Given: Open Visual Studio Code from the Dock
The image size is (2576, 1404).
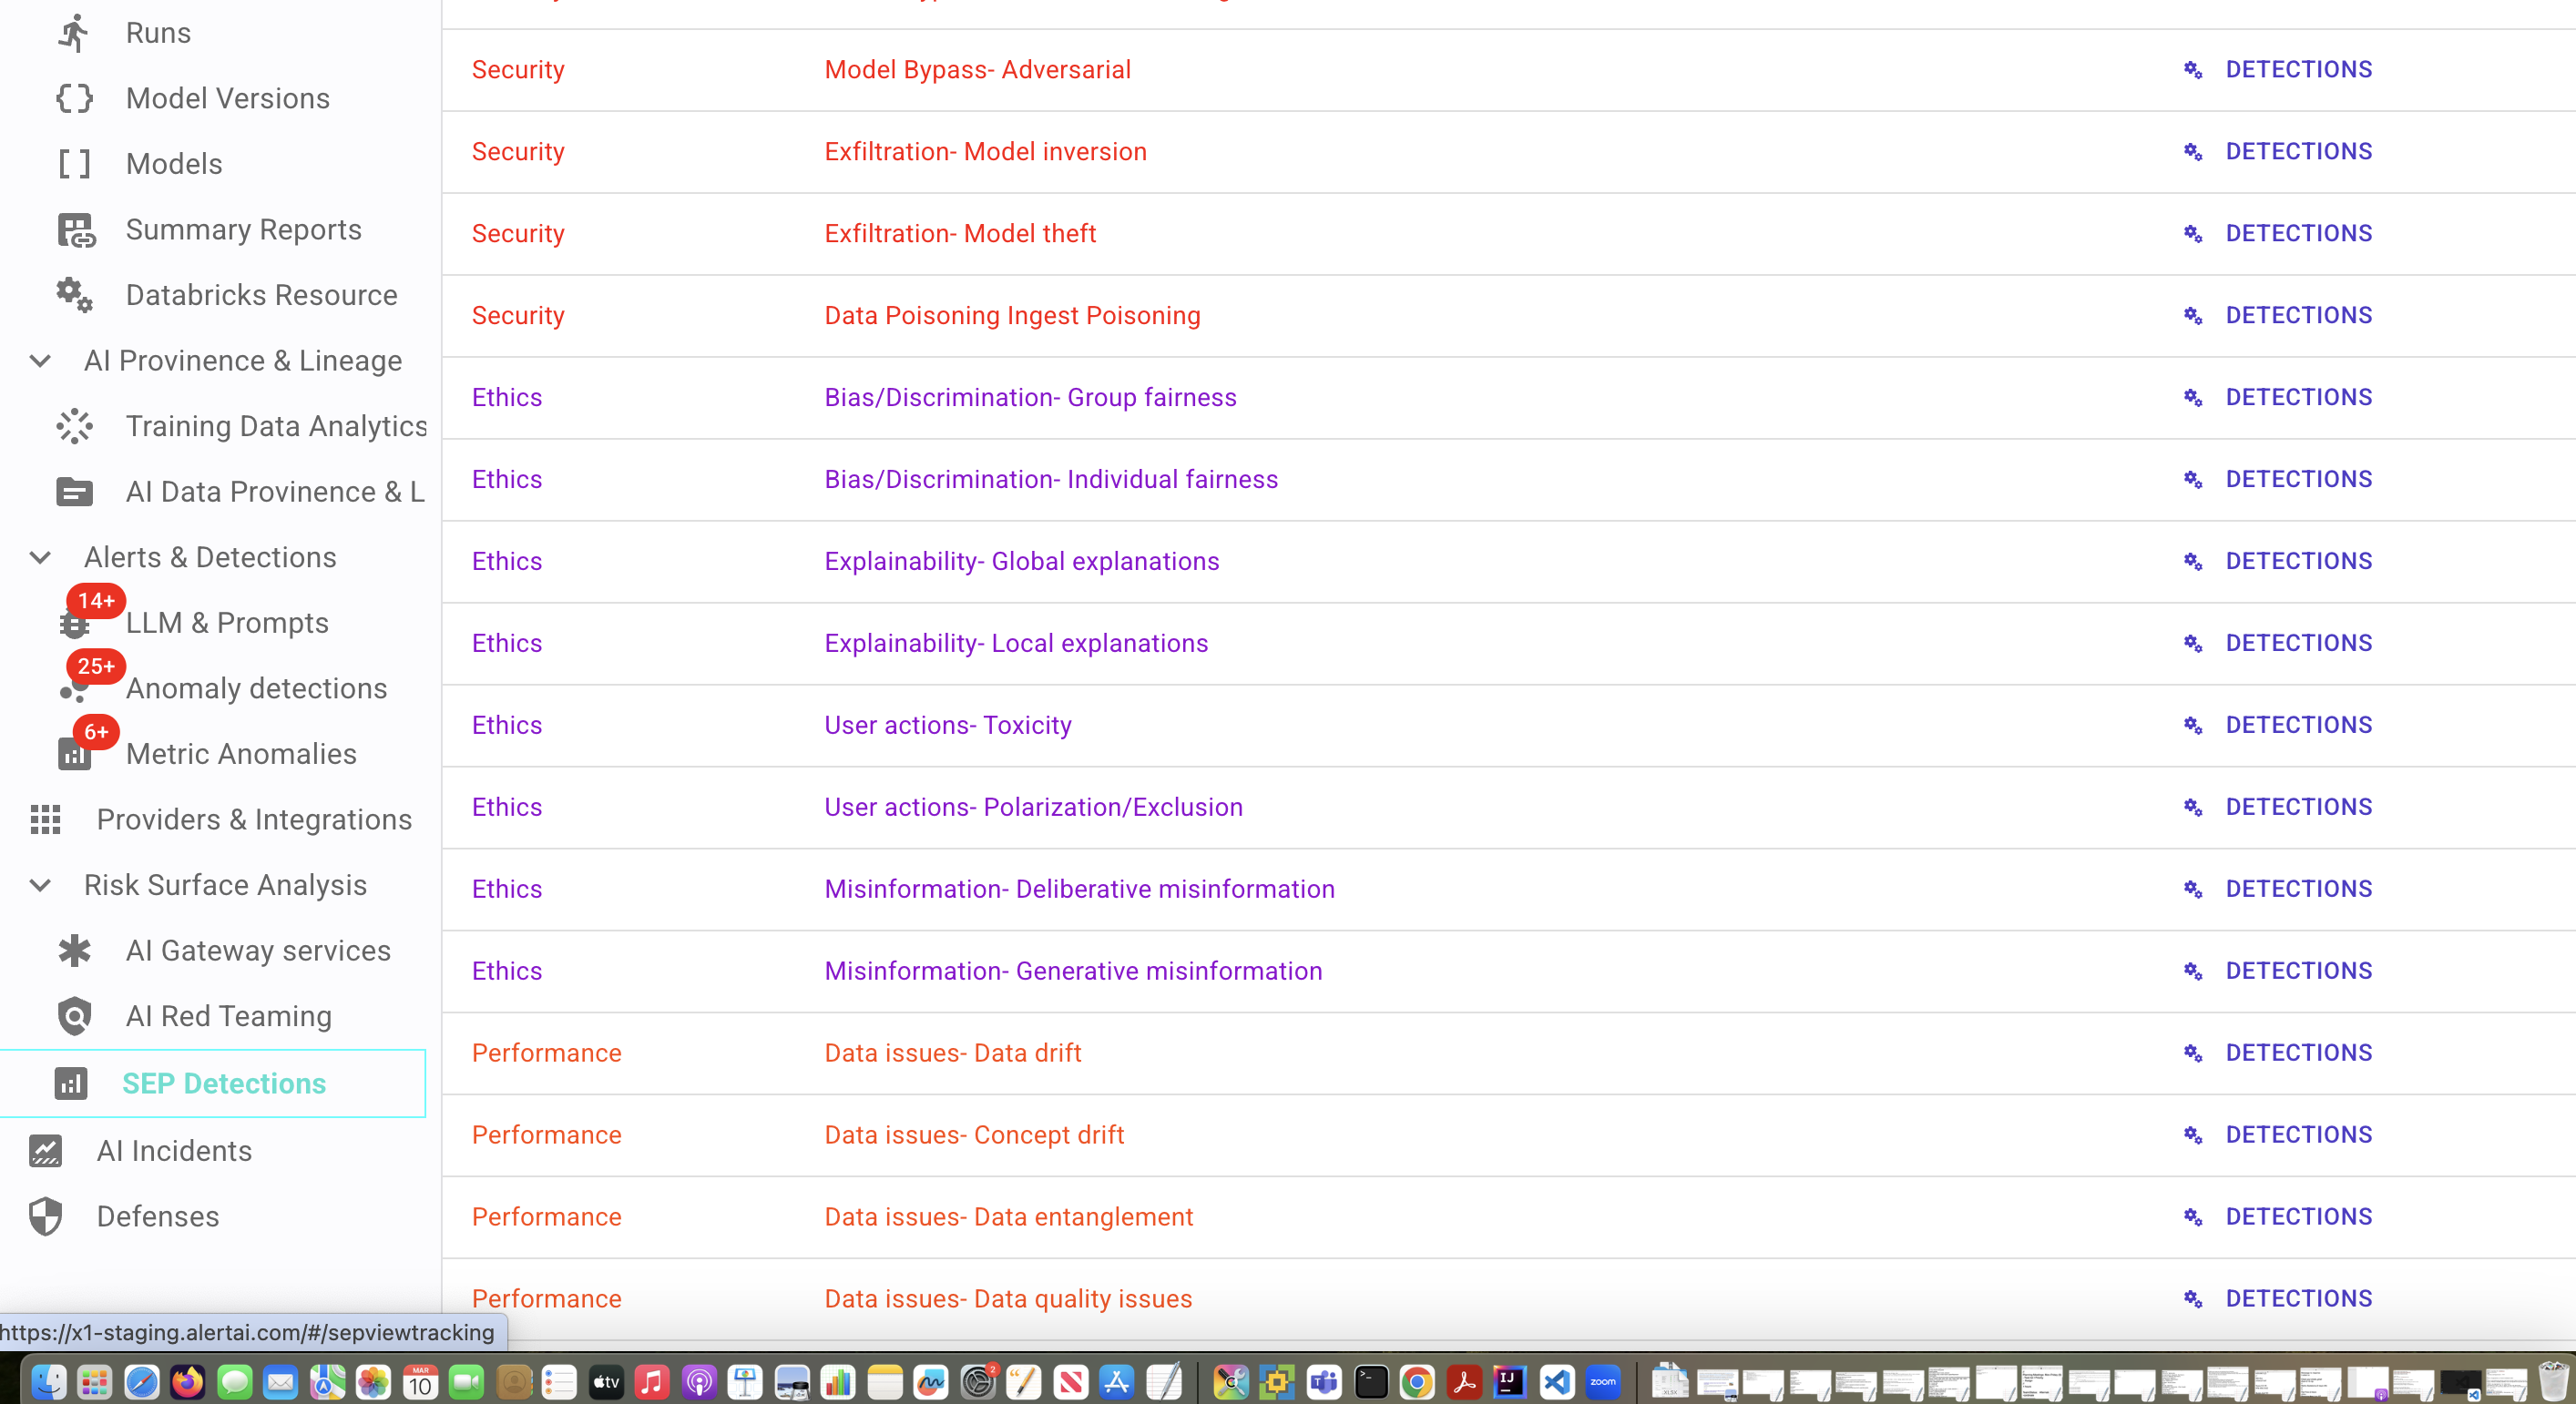Looking at the screenshot, I should [1556, 1382].
